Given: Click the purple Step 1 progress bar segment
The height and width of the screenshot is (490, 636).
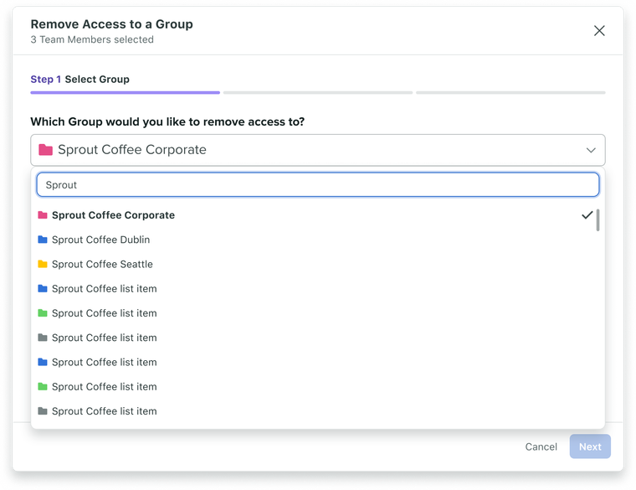Looking at the screenshot, I should click(125, 93).
